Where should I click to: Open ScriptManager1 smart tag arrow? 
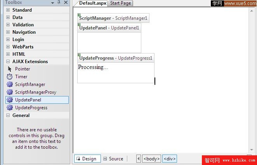tap(79, 15)
